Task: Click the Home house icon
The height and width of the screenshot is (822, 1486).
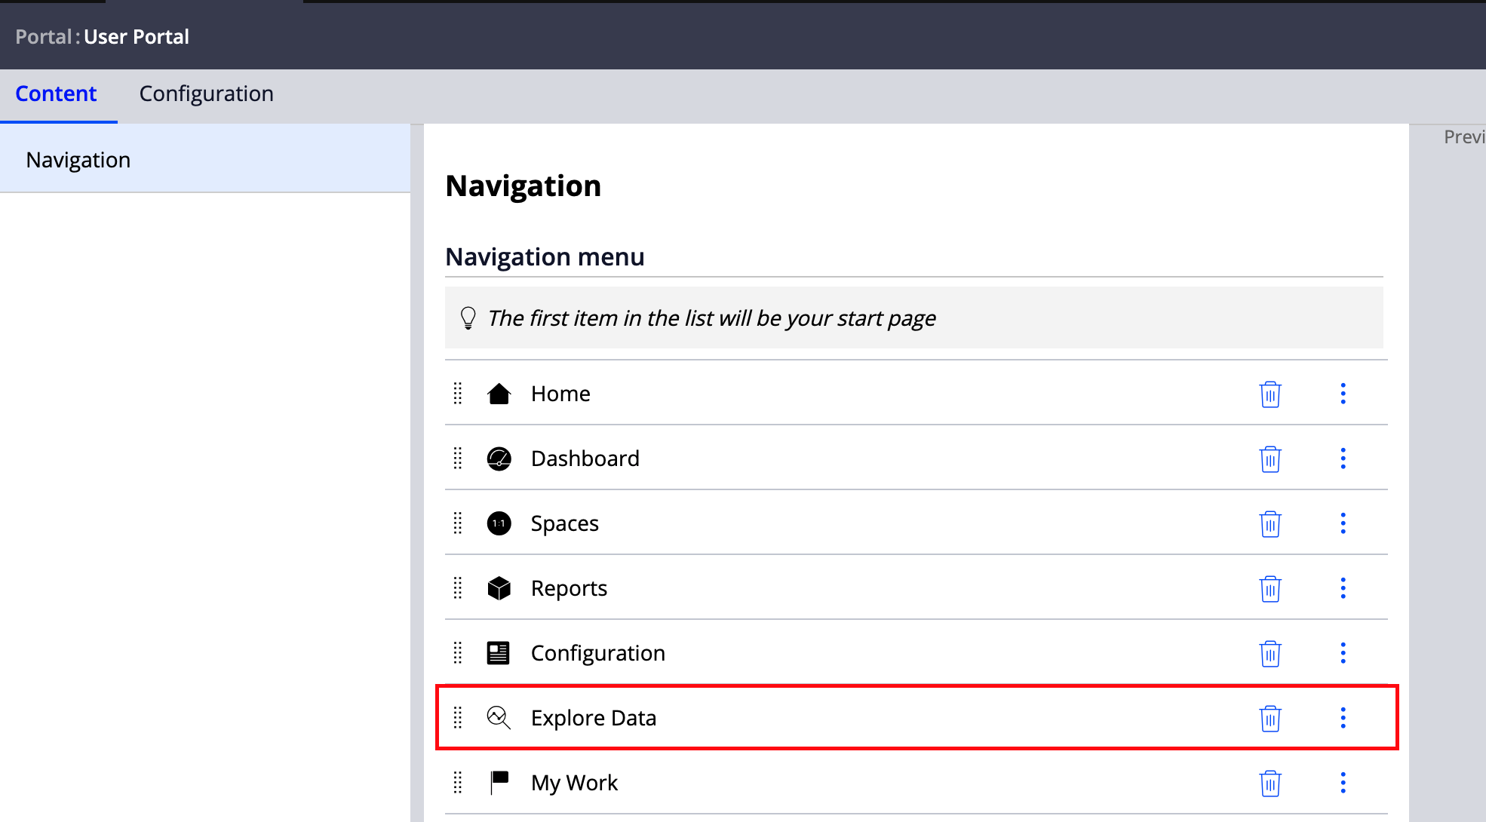Action: tap(499, 394)
